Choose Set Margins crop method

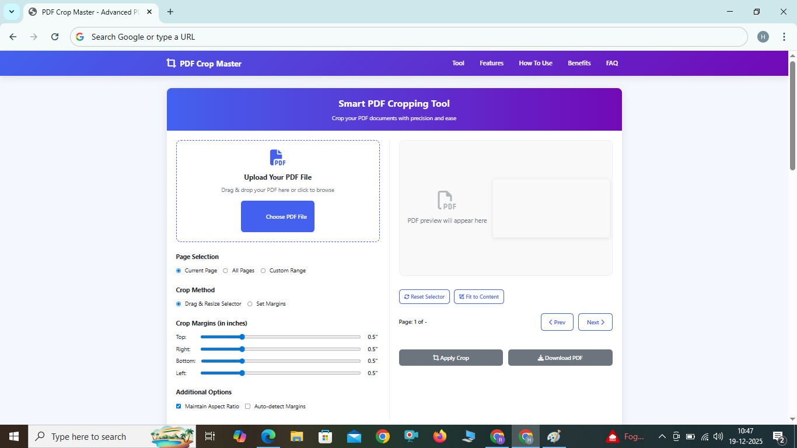250,303
